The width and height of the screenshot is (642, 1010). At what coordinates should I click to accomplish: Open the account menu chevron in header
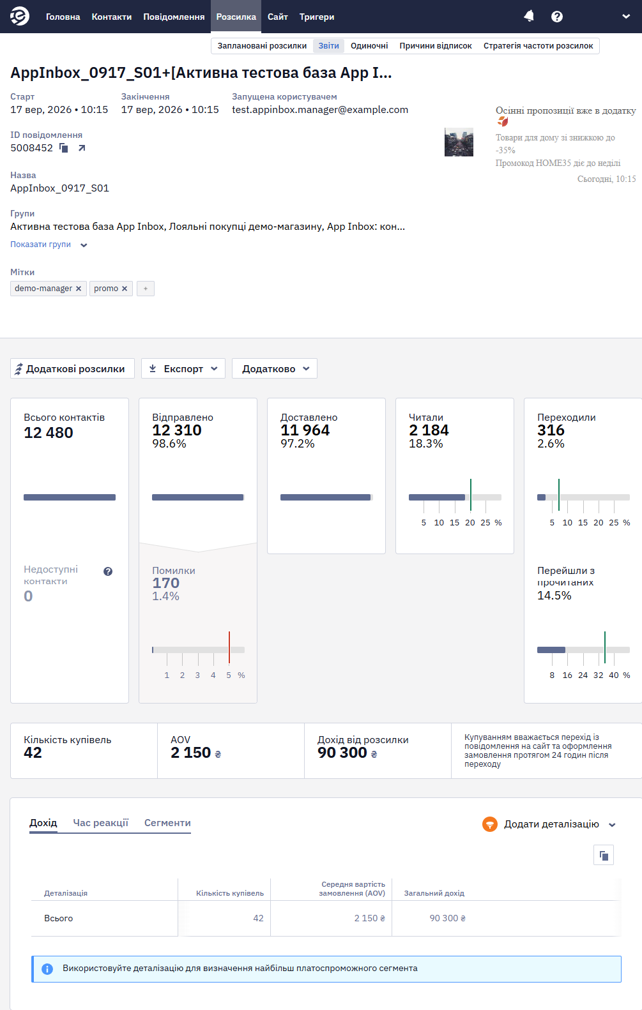click(626, 17)
